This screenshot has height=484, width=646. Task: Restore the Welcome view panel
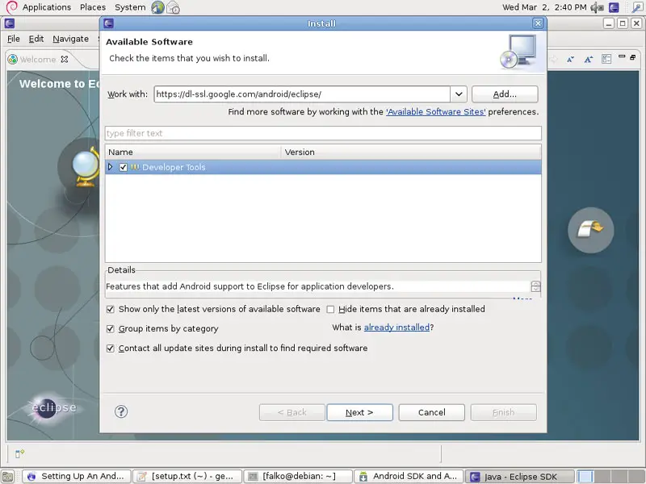tap(633, 56)
